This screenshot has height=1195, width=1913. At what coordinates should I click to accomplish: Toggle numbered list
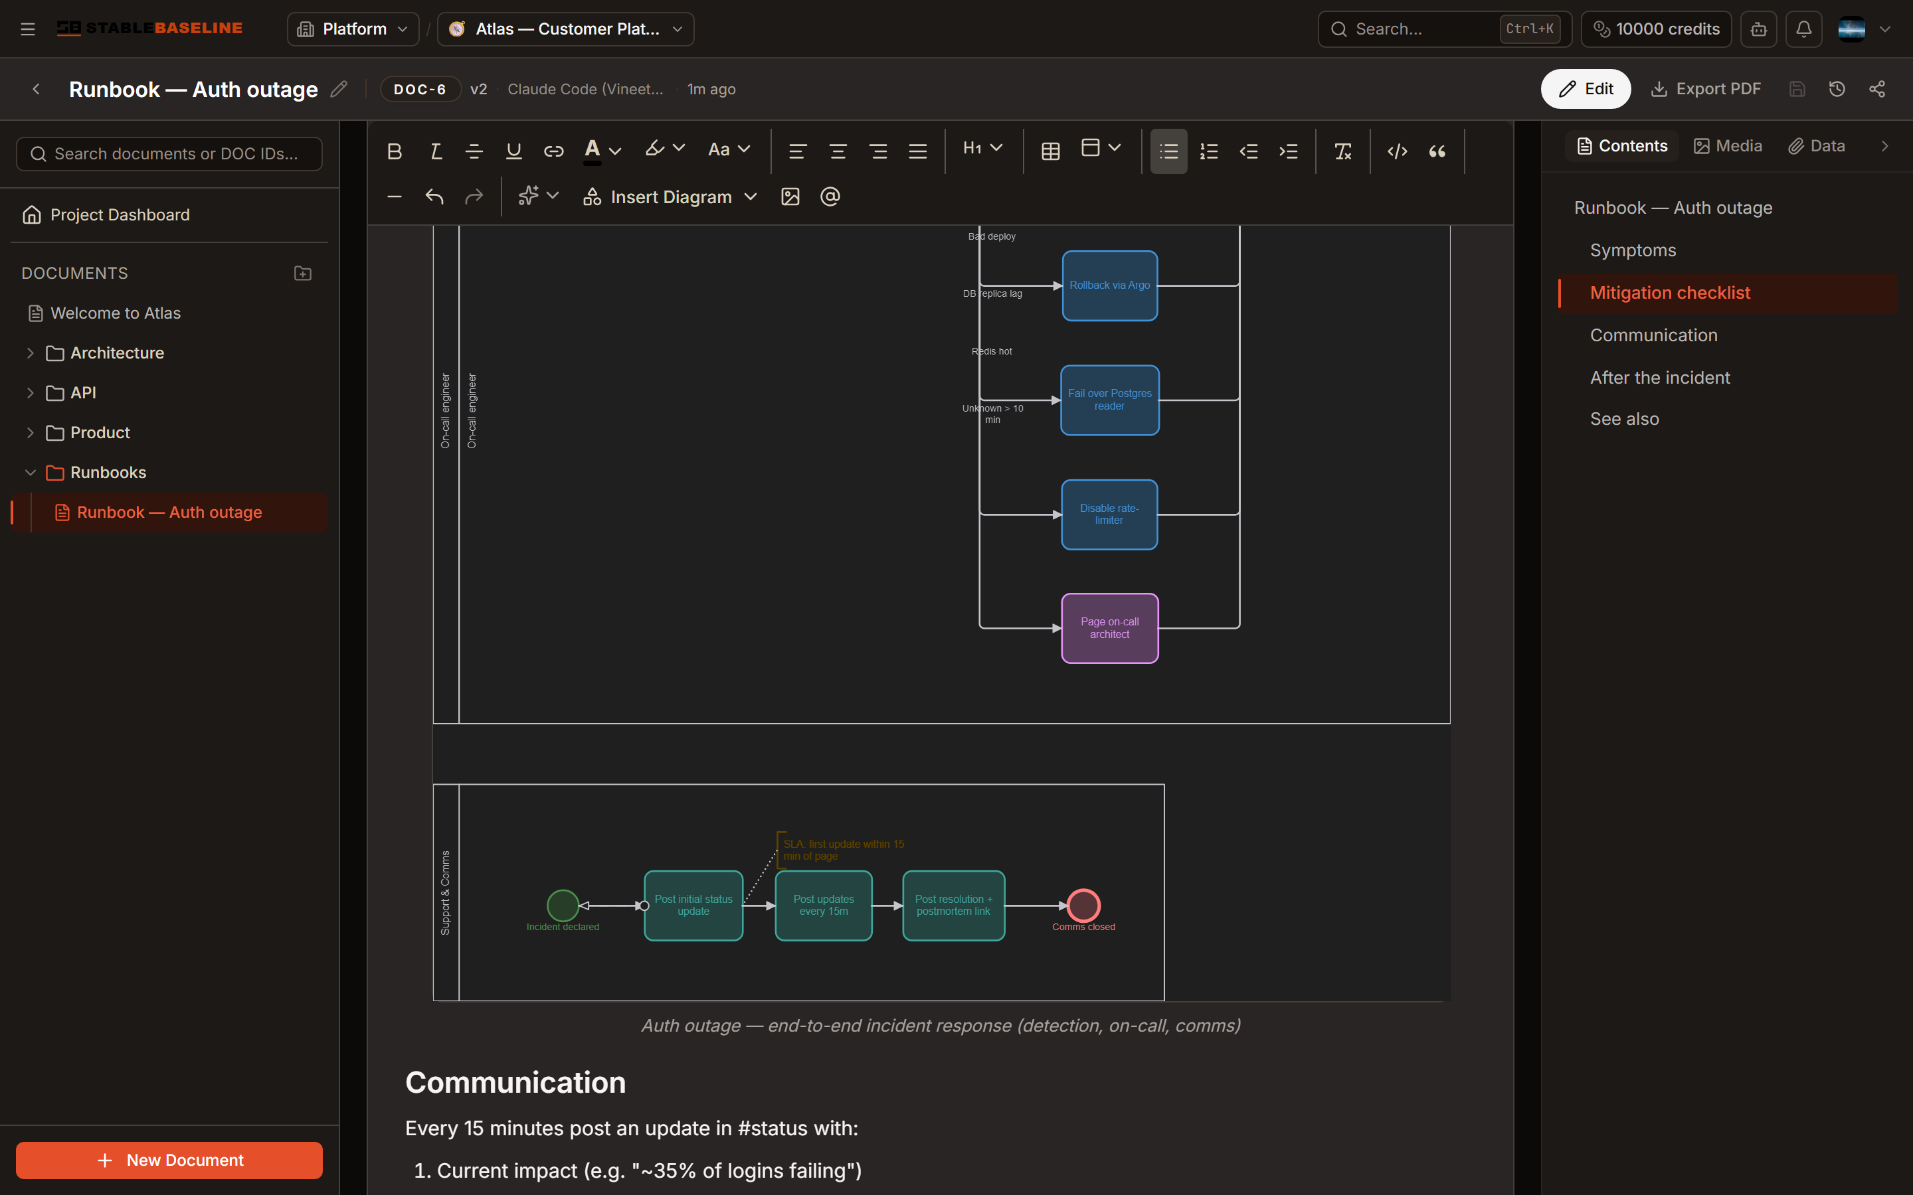(x=1209, y=151)
